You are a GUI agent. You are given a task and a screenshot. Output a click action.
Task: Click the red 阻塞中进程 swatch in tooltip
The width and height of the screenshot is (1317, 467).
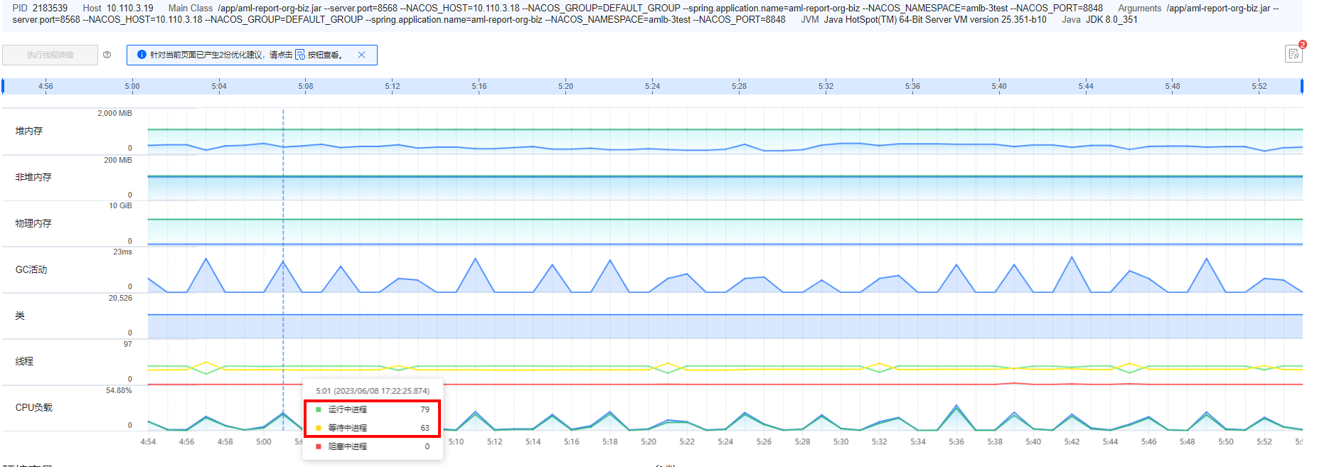(x=319, y=446)
